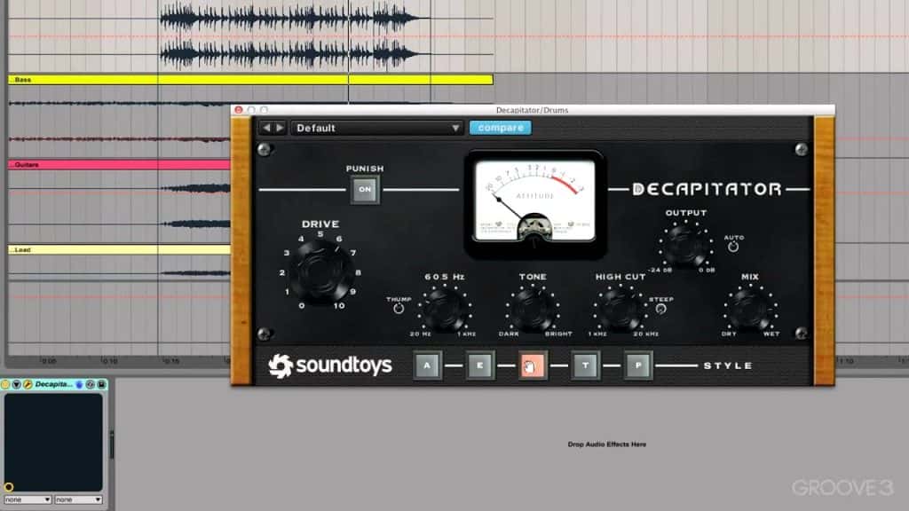Enable the Thump toggle
The height and width of the screenshot is (511, 909).
[x=399, y=309]
